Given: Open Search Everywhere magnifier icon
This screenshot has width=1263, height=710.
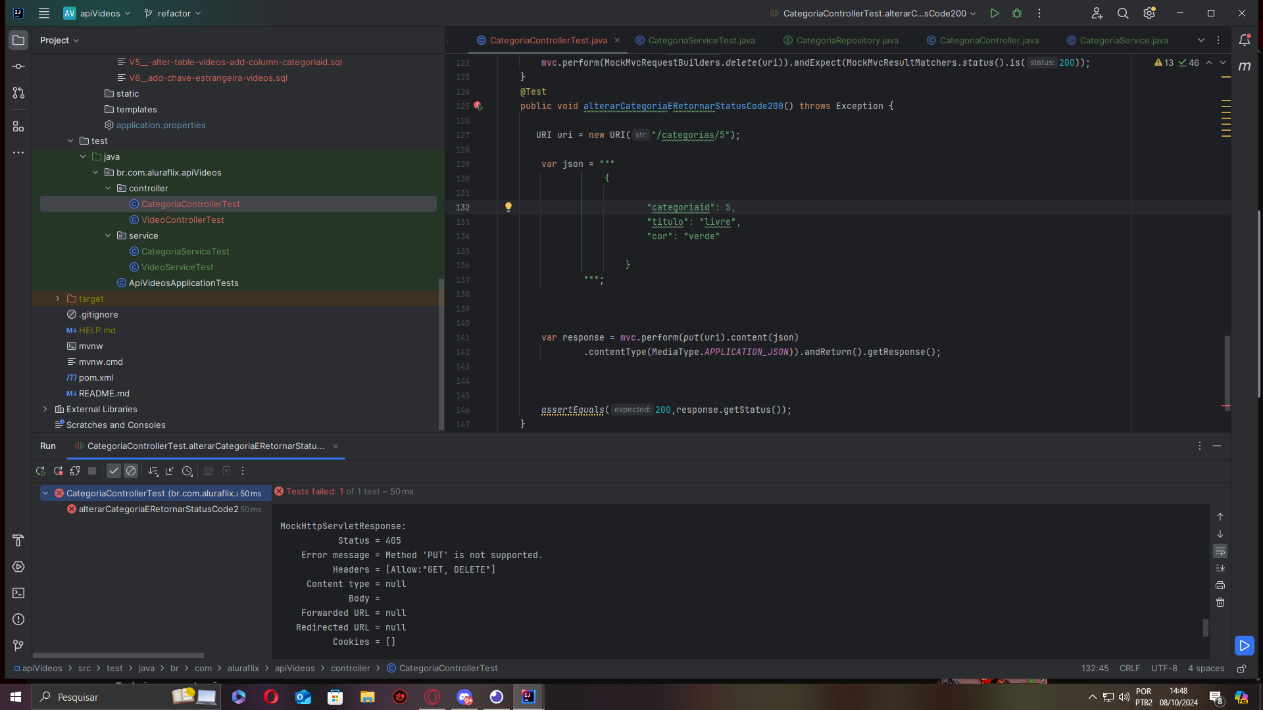Looking at the screenshot, I should coord(1123,13).
